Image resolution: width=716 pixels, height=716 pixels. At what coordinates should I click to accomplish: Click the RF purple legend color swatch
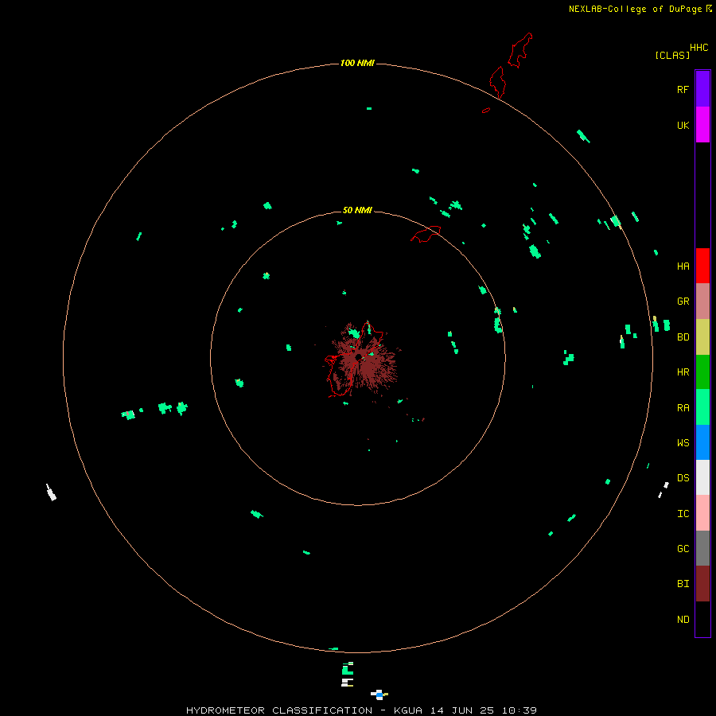click(x=702, y=89)
